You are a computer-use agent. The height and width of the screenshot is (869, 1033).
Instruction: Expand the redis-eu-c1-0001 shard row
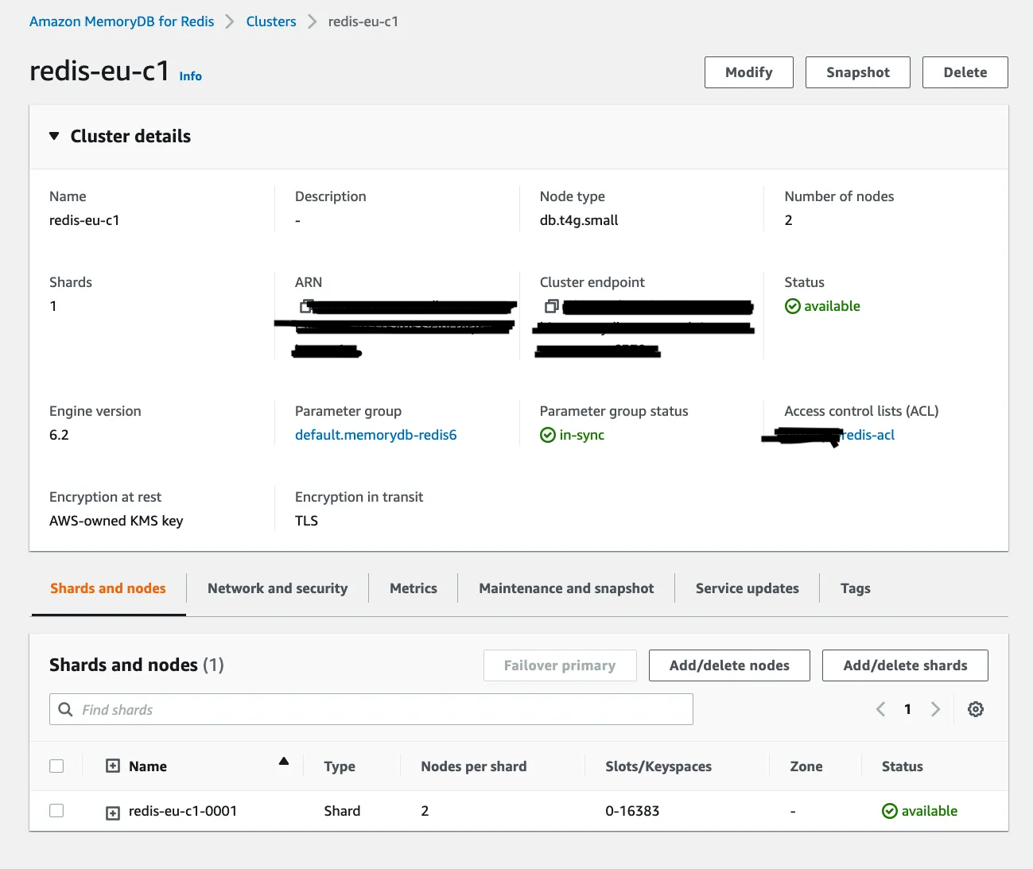pos(113,813)
